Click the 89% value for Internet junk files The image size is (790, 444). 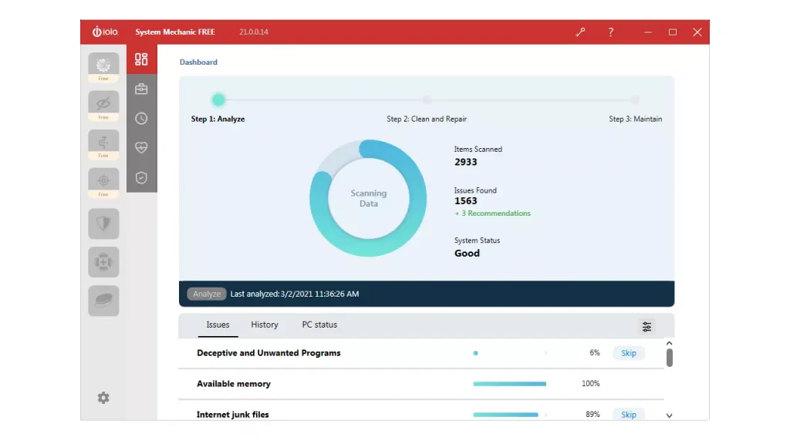click(592, 414)
